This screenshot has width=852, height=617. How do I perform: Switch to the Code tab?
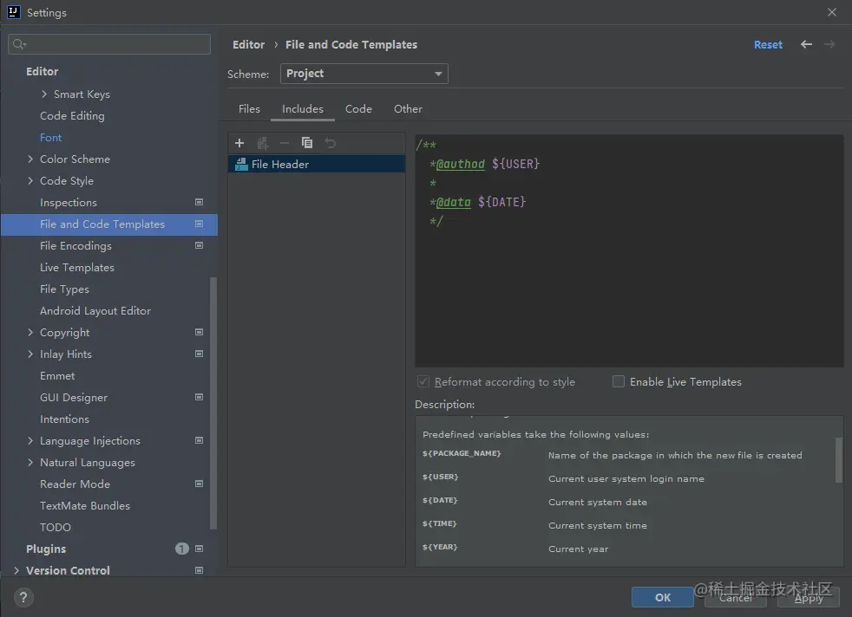358,108
